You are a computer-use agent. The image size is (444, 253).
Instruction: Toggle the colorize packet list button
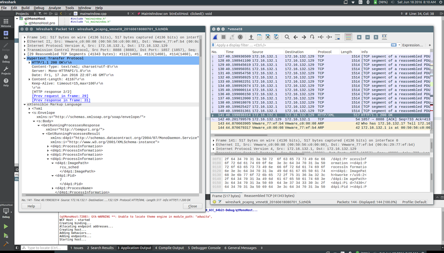point(348,37)
